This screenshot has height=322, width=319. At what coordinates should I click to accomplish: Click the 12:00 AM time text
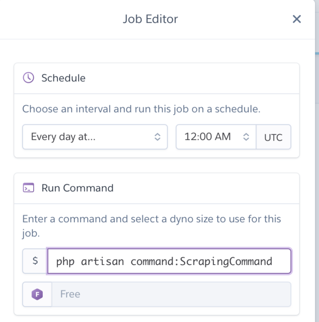point(207,137)
